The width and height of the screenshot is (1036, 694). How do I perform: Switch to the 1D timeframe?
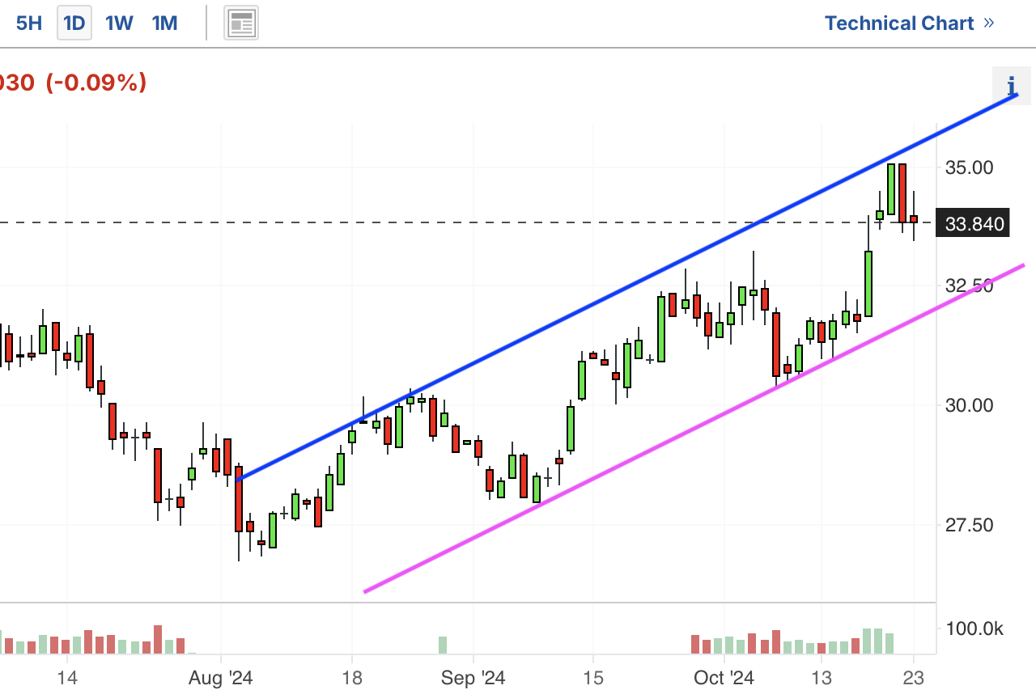[74, 23]
